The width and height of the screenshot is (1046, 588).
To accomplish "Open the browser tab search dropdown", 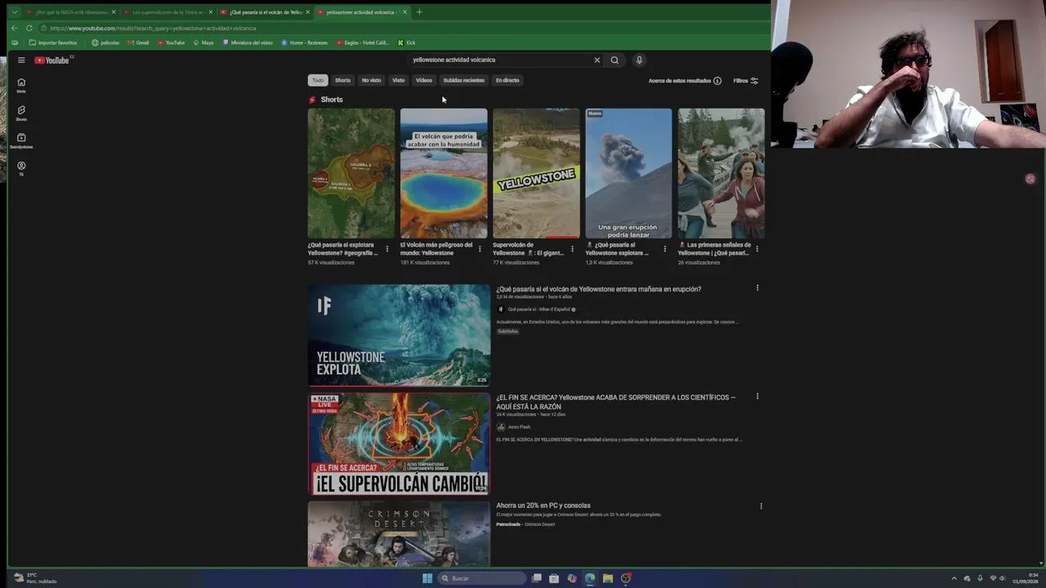I will point(14,12).
